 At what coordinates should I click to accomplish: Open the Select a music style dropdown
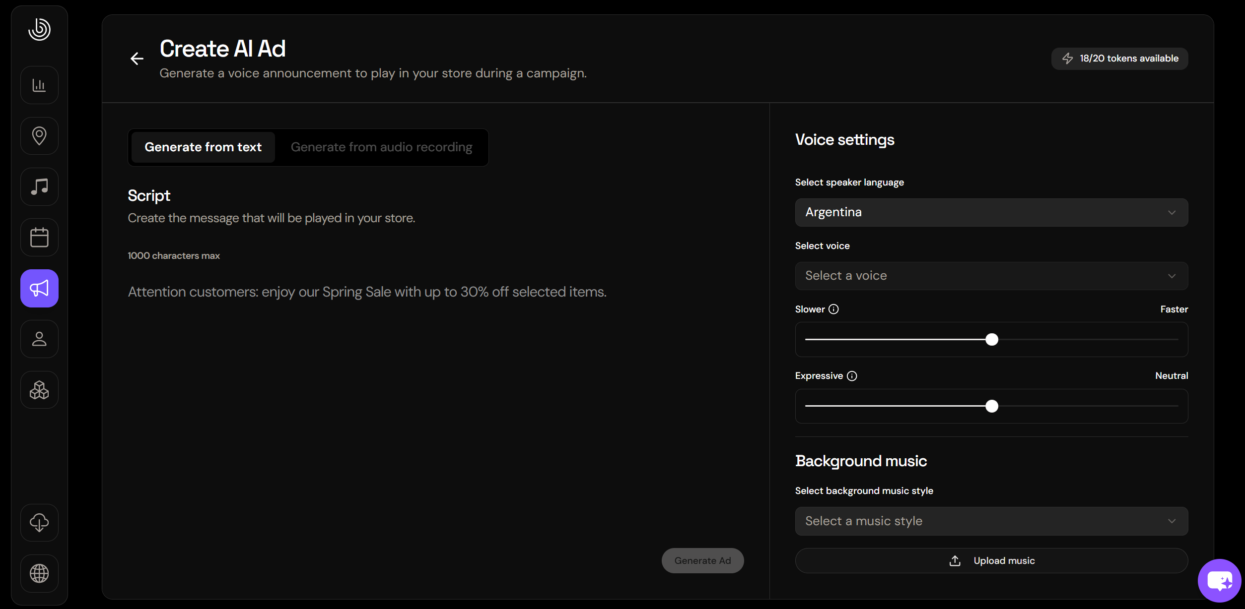click(x=991, y=521)
